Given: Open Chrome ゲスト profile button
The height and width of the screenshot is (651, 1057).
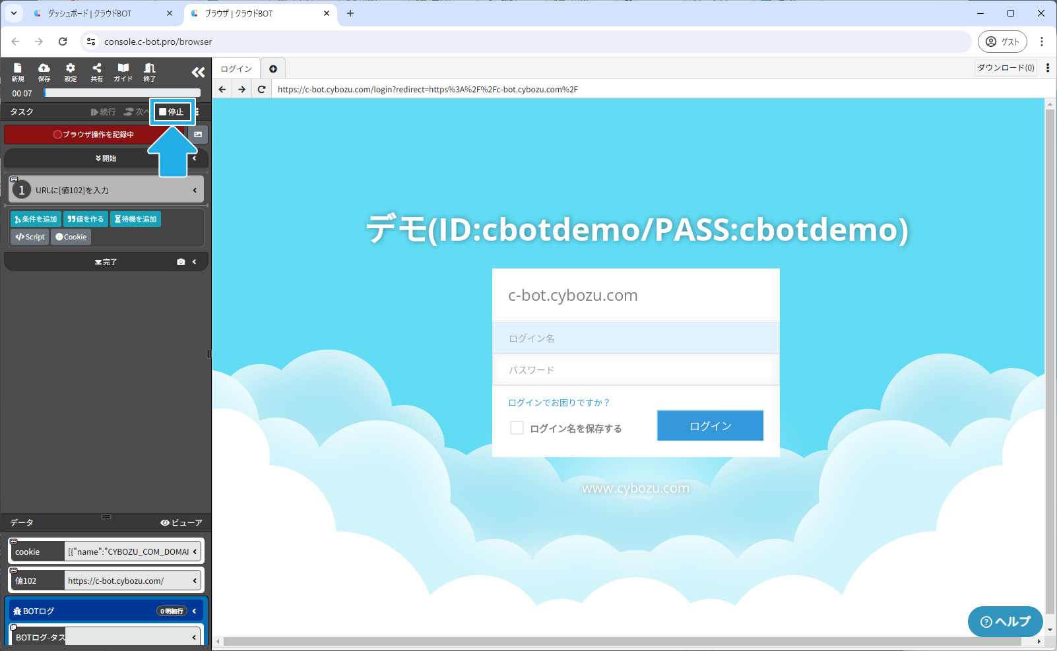Looking at the screenshot, I should click(x=1002, y=42).
